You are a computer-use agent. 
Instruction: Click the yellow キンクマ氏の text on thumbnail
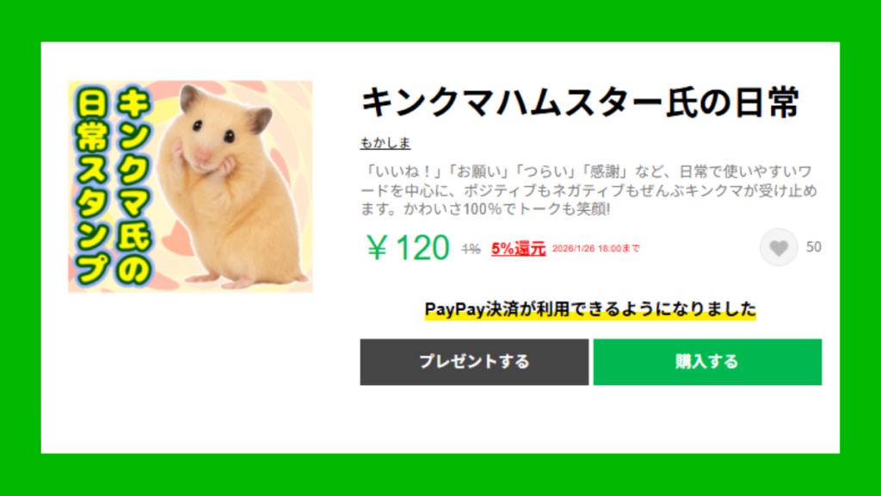pyautogui.click(x=133, y=186)
